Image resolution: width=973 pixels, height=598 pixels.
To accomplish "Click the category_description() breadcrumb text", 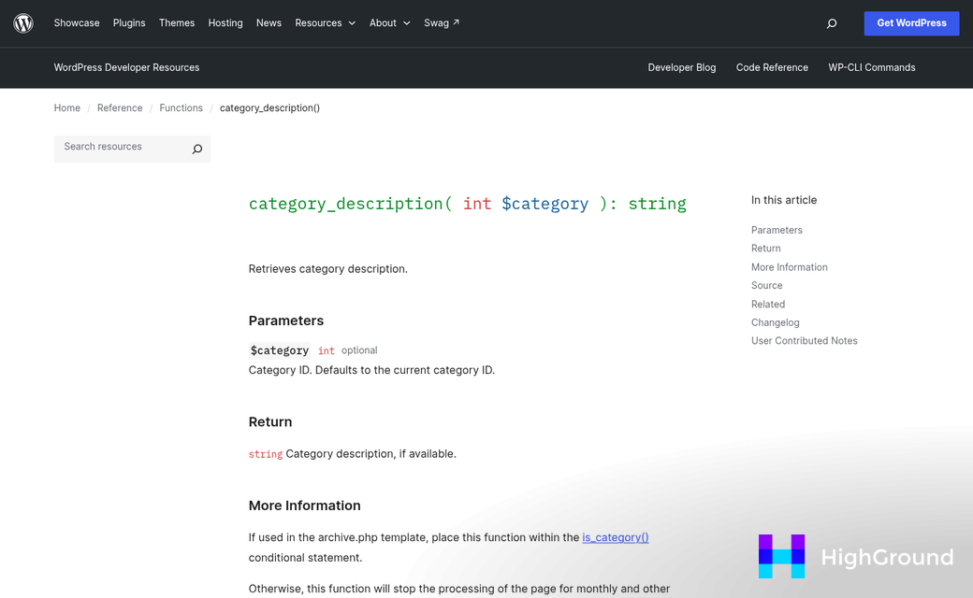I will (270, 107).
